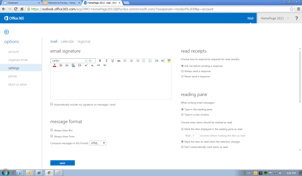
Task: Apply superscript formatting
Action: (86, 66)
